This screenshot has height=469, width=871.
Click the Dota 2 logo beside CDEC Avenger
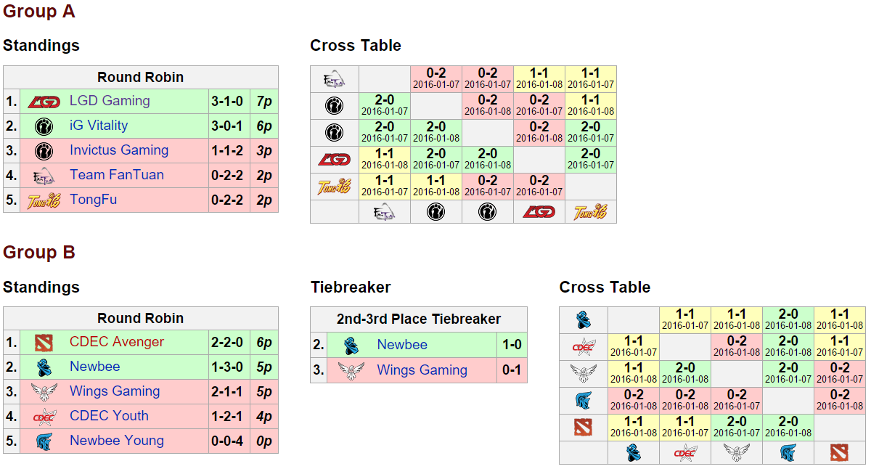point(44,343)
